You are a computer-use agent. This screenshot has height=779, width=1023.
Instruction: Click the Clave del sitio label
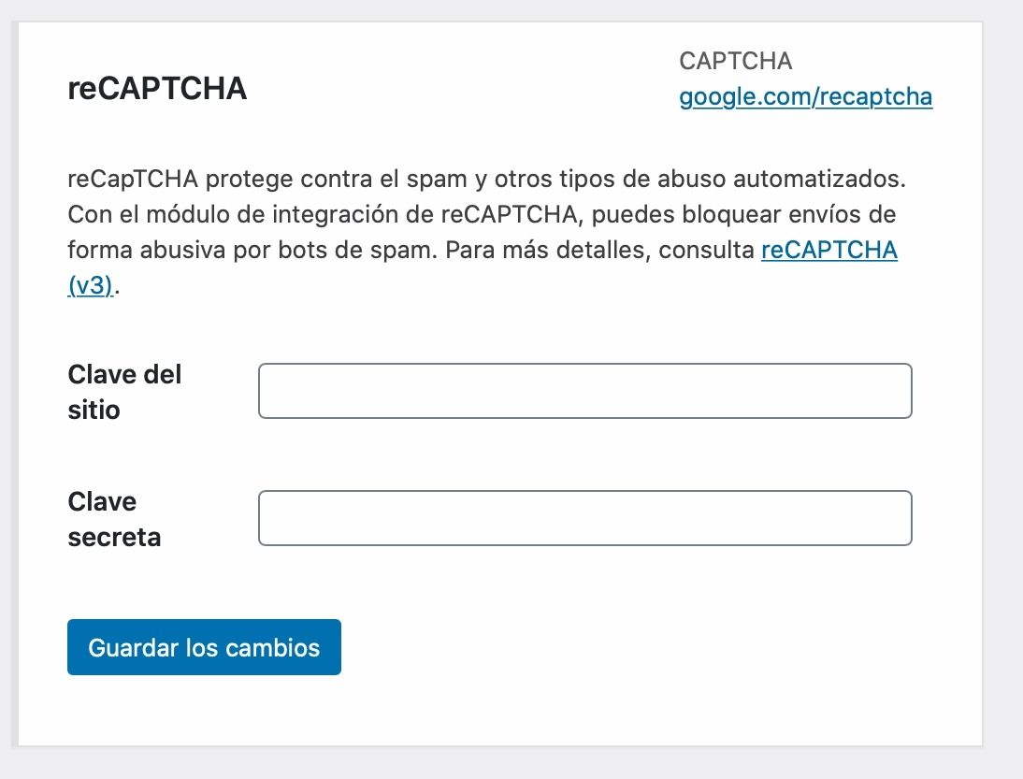(124, 392)
